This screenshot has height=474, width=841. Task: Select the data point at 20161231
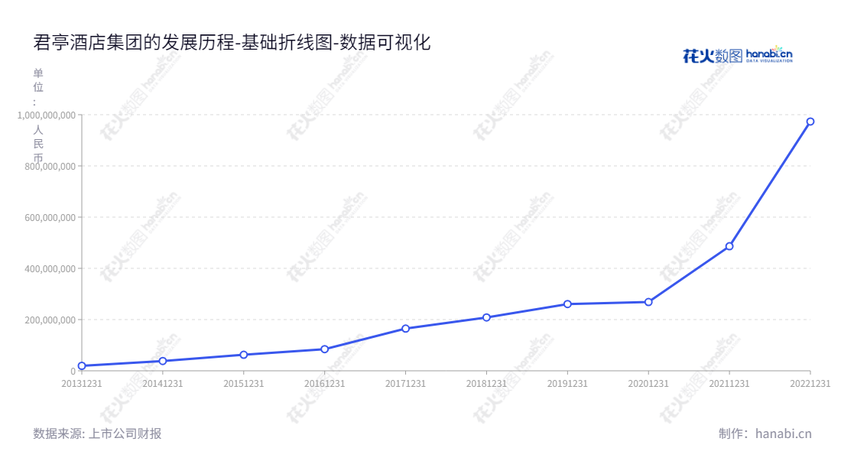[x=323, y=349]
